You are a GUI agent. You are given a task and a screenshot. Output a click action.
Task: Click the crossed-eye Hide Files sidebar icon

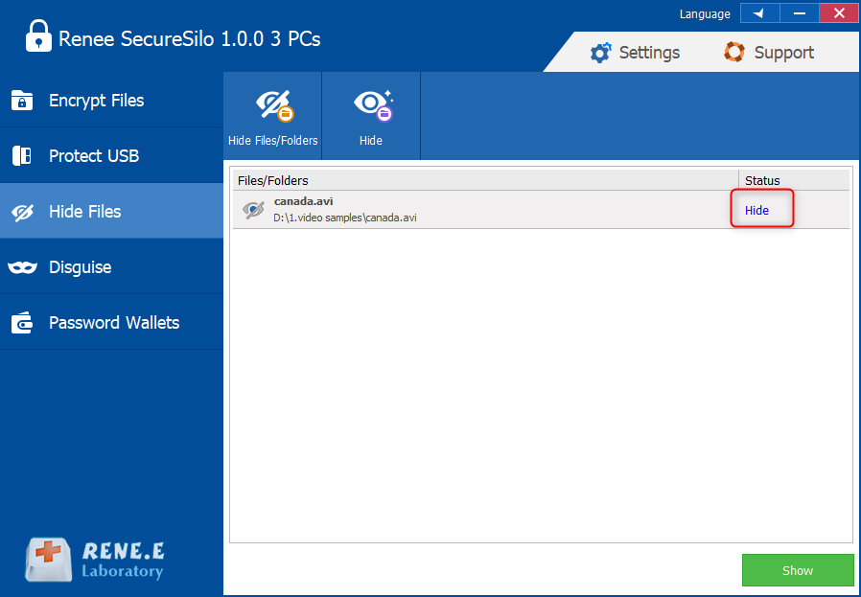tap(22, 212)
